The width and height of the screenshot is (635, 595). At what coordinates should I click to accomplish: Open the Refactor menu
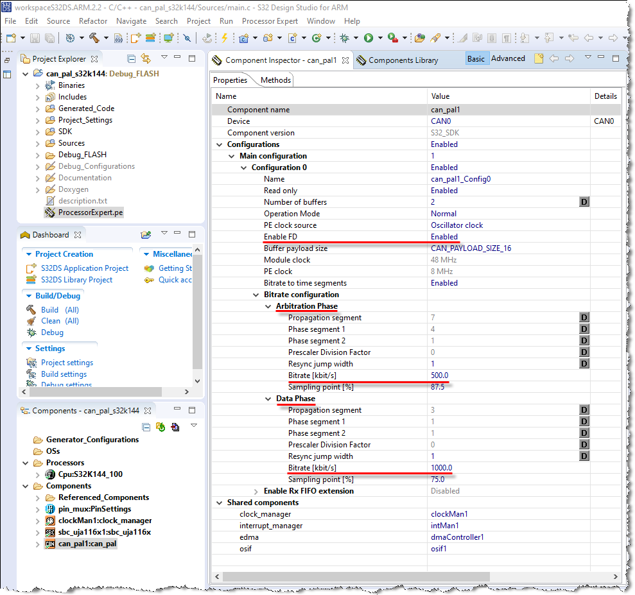[93, 21]
